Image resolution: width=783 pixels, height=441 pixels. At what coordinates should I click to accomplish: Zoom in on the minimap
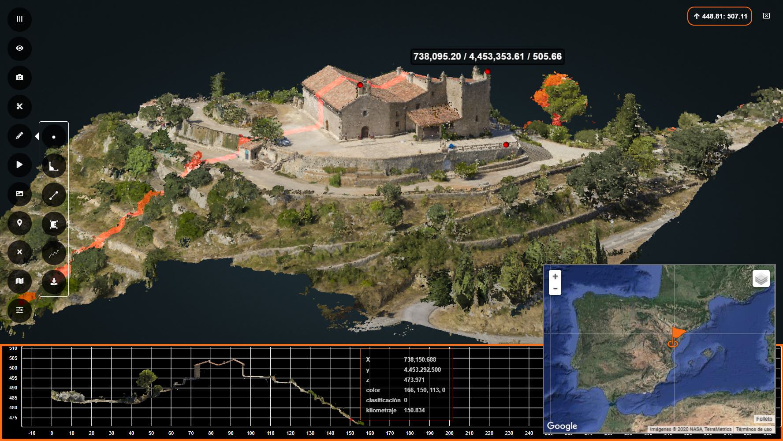(x=555, y=276)
